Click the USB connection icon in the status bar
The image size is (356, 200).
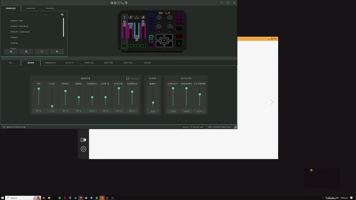pyautogui.click(x=4, y=127)
